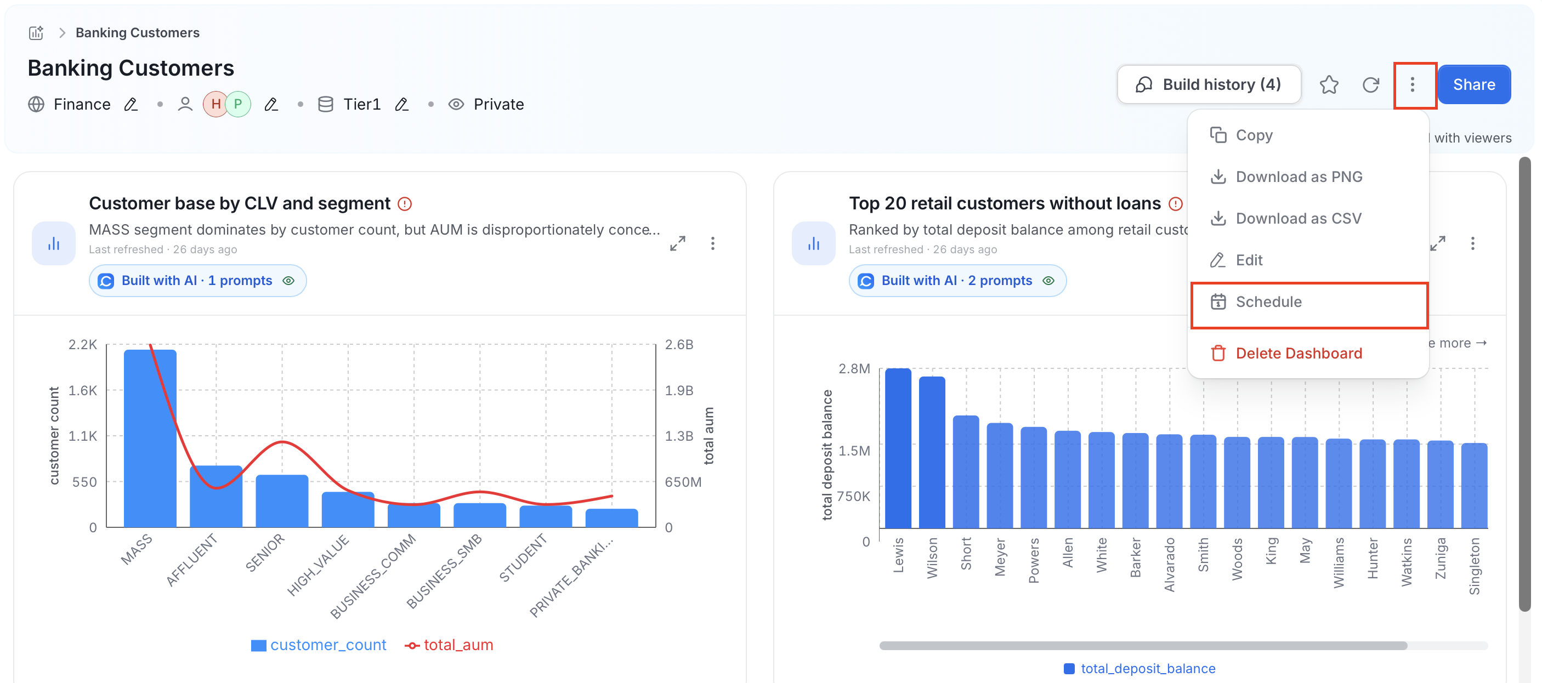Toggle total_aum legend series

click(x=449, y=645)
